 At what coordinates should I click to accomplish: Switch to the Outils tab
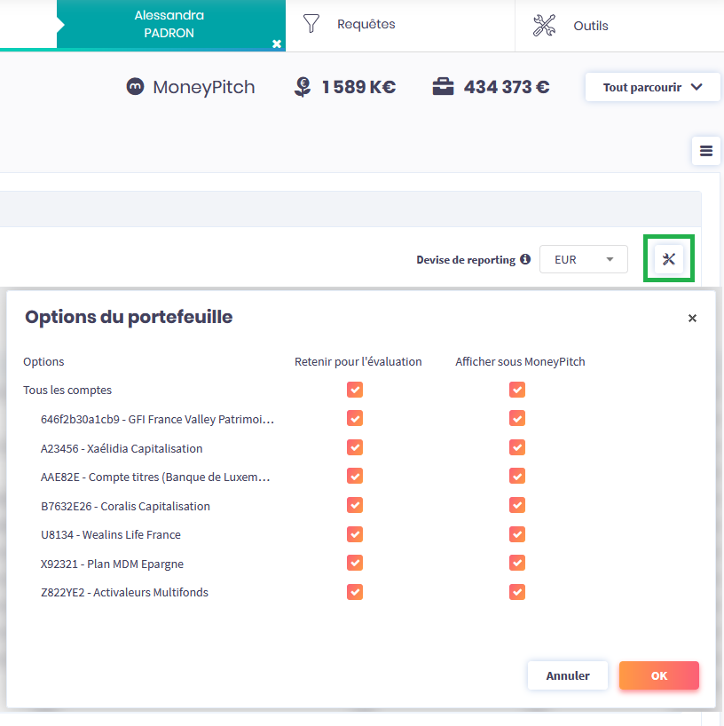pyautogui.click(x=590, y=26)
